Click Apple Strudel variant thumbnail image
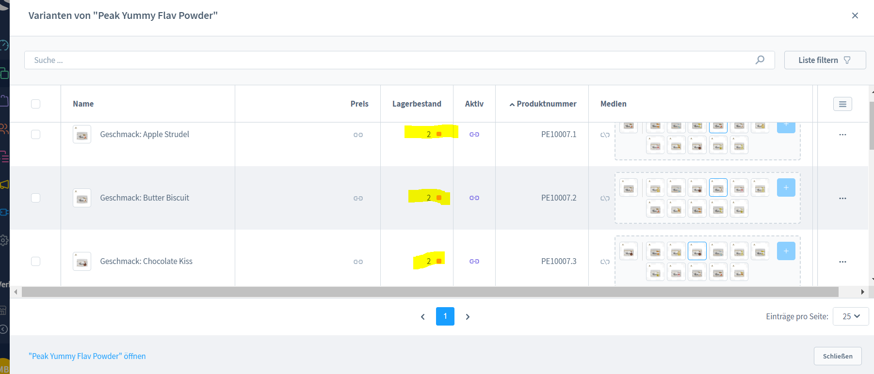The height and width of the screenshot is (374, 874). 82,134
